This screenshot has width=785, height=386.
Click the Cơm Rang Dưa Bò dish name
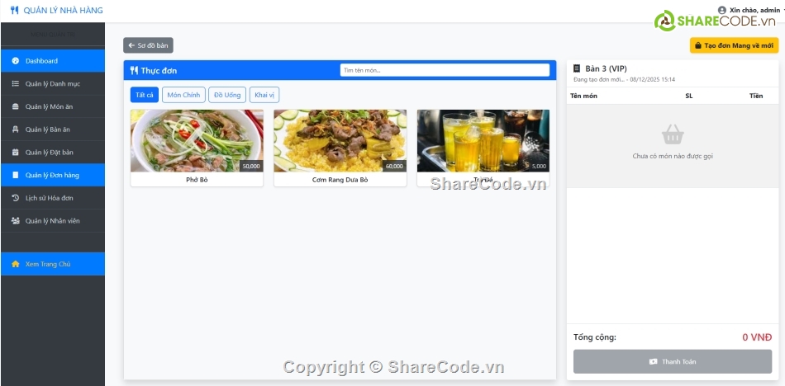(340, 180)
